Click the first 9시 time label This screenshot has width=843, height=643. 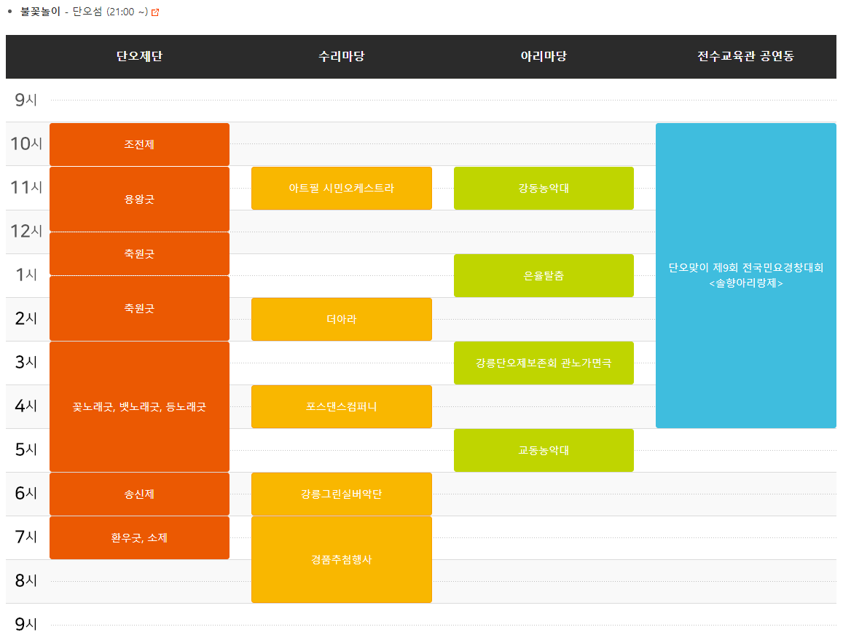click(x=26, y=100)
